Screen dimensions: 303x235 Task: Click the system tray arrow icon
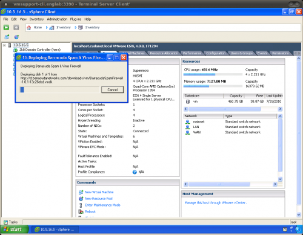tap(298, 230)
